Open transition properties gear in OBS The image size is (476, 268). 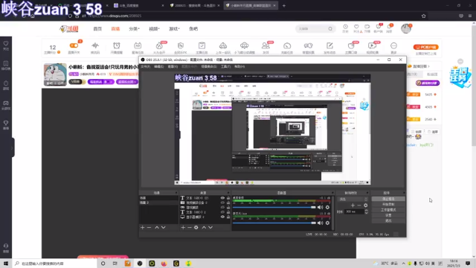coord(365,205)
